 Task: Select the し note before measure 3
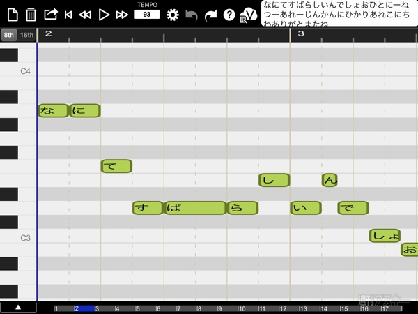coord(274,180)
